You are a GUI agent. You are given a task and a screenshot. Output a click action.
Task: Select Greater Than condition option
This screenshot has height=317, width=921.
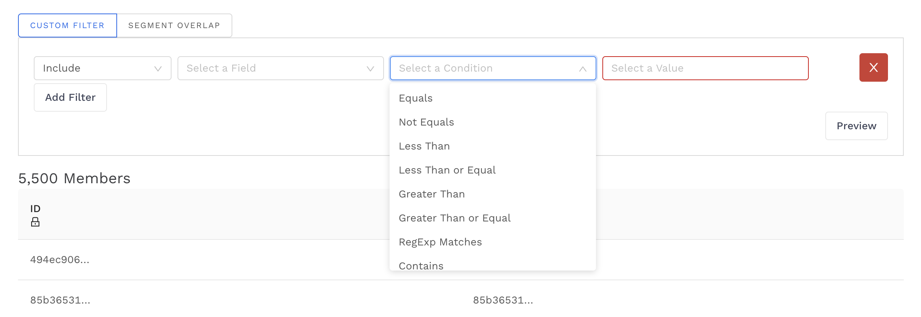tap(432, 194)
